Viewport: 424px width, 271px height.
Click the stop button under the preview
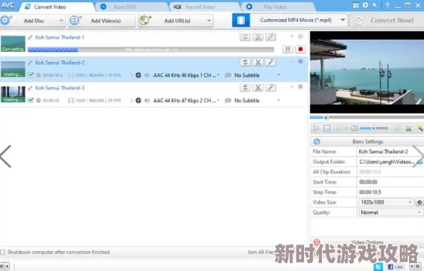327,128
